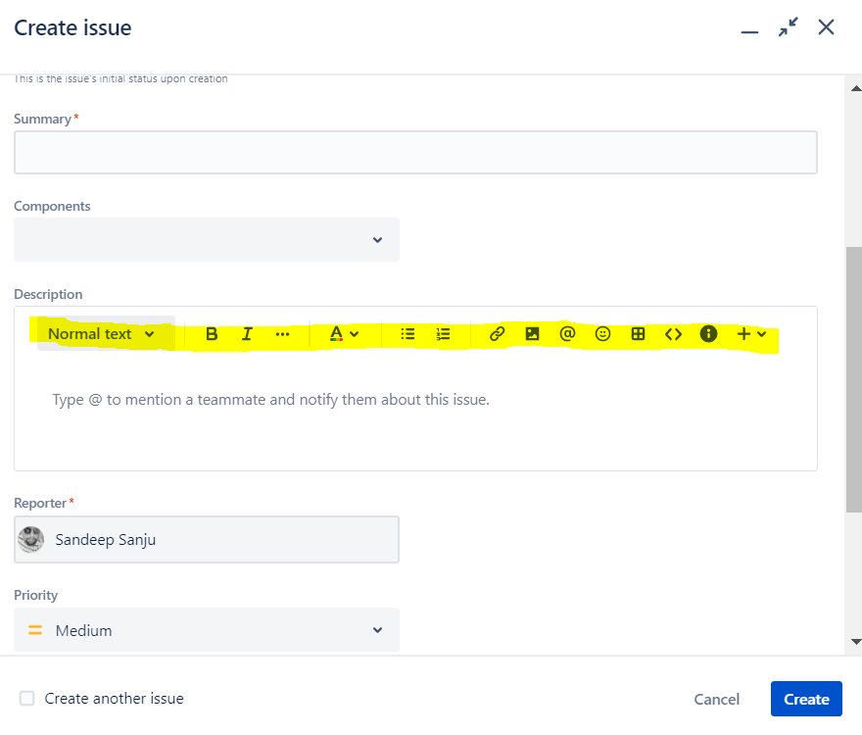Insert a link in Description
Screen dimensions: 862x735
[x=497, y=334]
